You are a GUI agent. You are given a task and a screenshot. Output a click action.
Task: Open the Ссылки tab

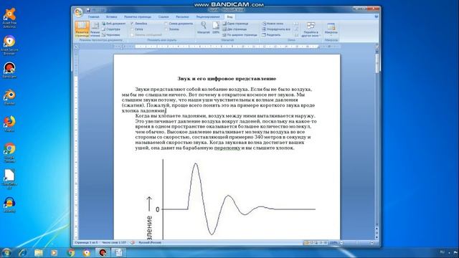point(164,17)
